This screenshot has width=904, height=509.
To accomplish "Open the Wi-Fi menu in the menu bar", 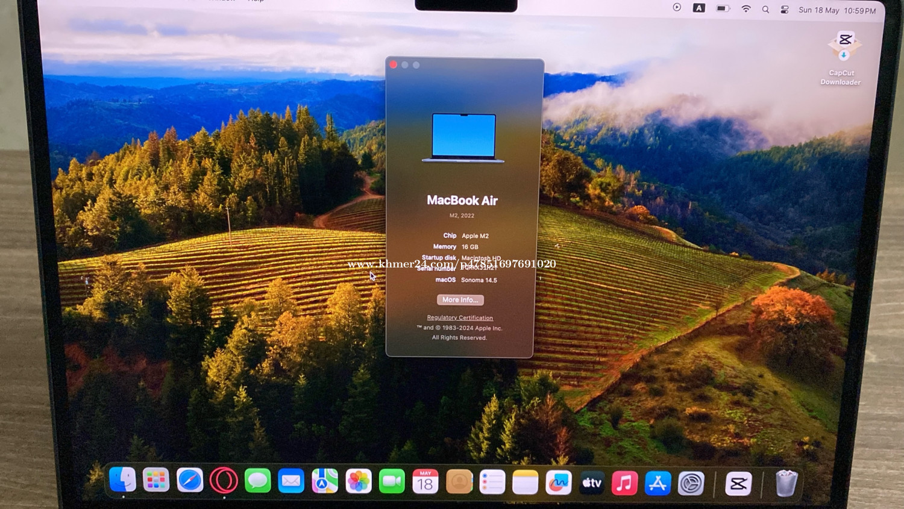I will [746, 8].
